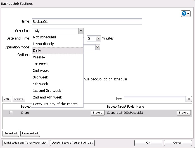The image size is (195, 148).
Task: Click Backup Target Folder Name column header
Action: point(125,107)
